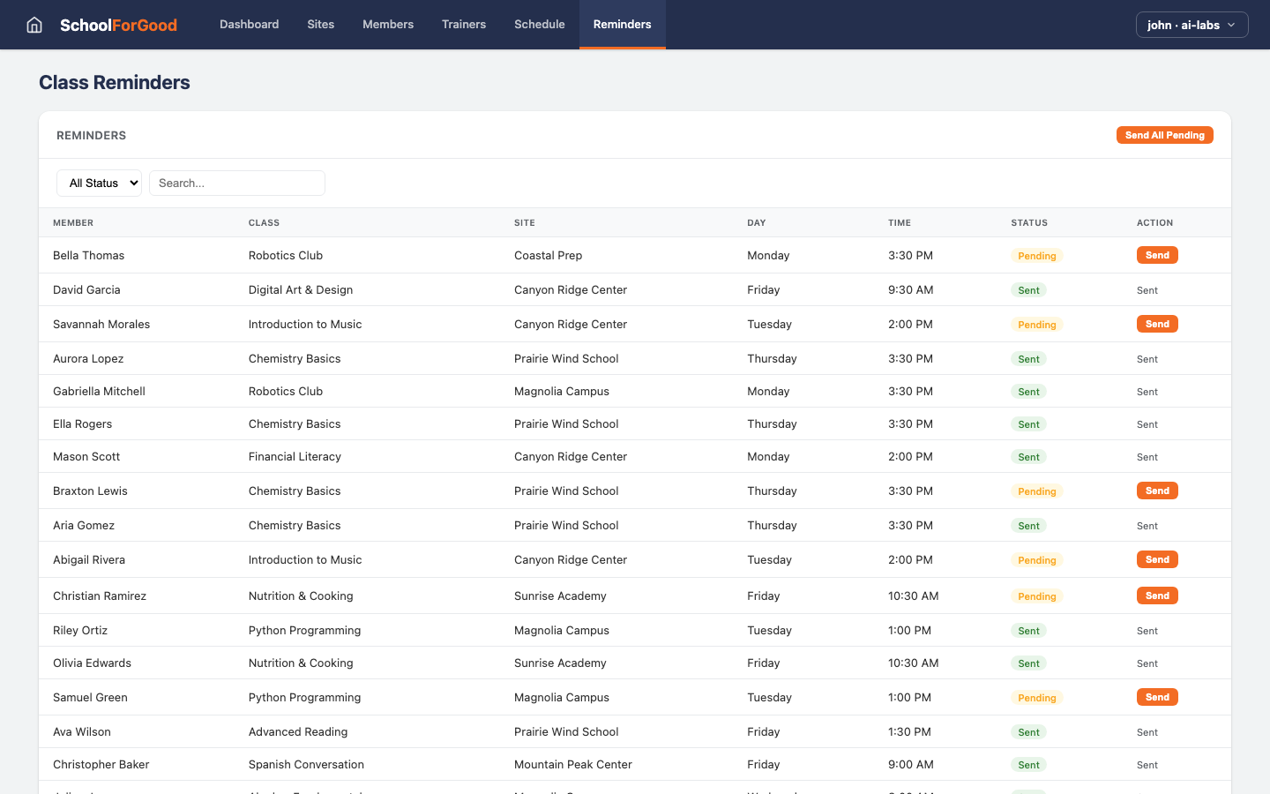The image size is (1270, 794).
Task: Open the Members section
Action: pyautogui.click(x=388, y=25)
